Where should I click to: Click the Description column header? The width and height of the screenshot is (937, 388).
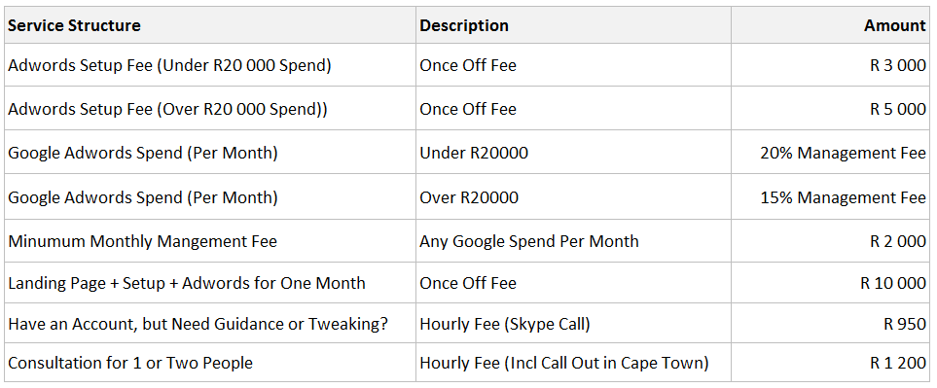pos(573,25)
